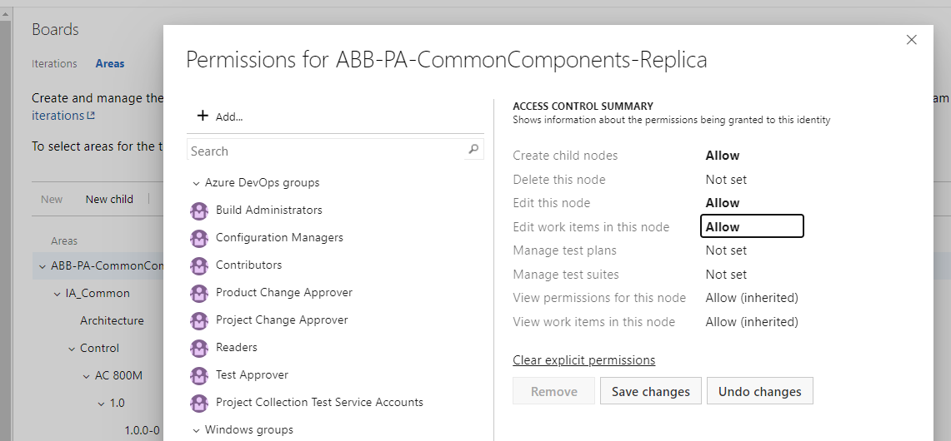Click the search magnifier icon
951x441 pixels.
473,149
